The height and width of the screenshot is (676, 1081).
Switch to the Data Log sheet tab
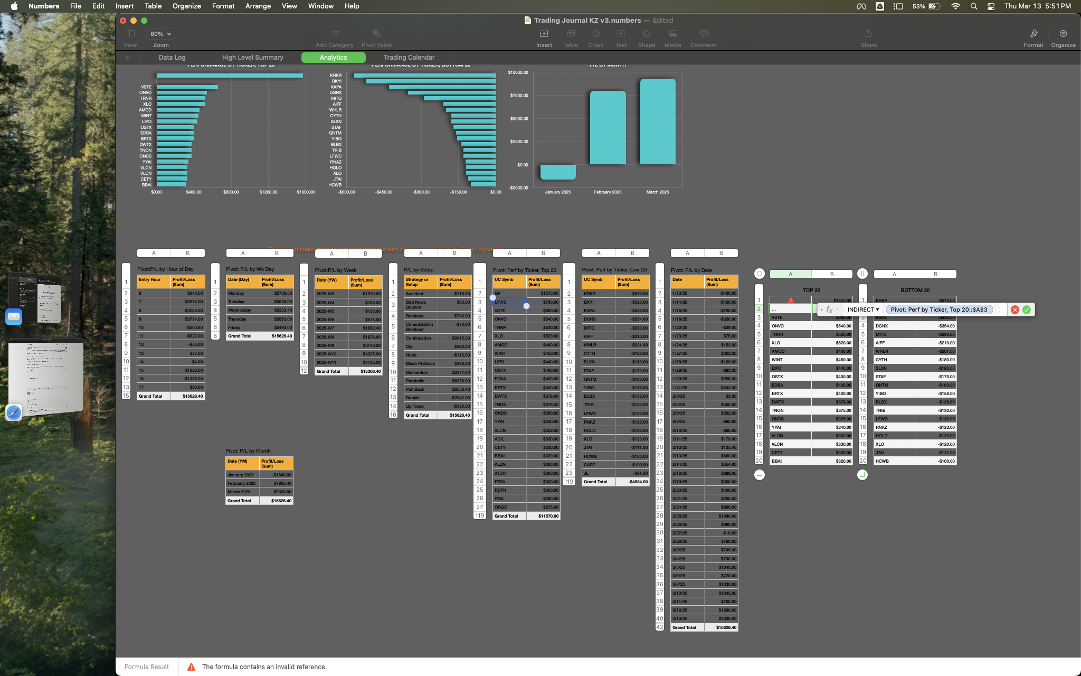172,58
